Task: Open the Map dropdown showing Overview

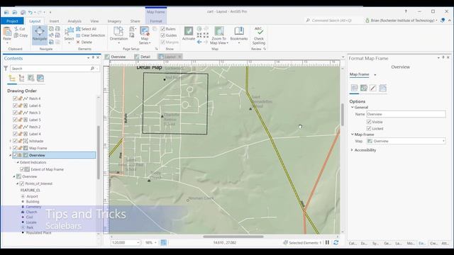Action: coord(406,141)
